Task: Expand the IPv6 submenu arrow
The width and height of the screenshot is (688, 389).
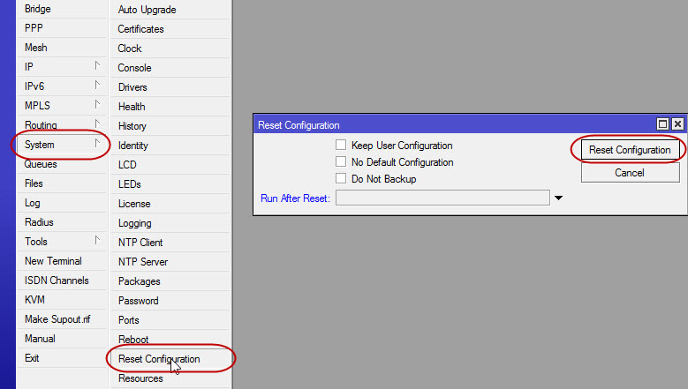Action: (x=97, y=85)
